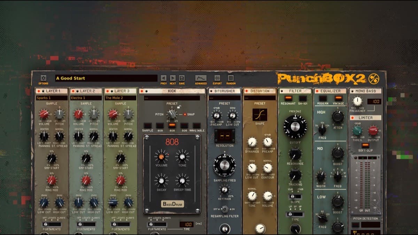Click the Layer 2 Pitch knob
This screenshot has height=235, width=418.
pyautogui.click(x=94, y=114)
